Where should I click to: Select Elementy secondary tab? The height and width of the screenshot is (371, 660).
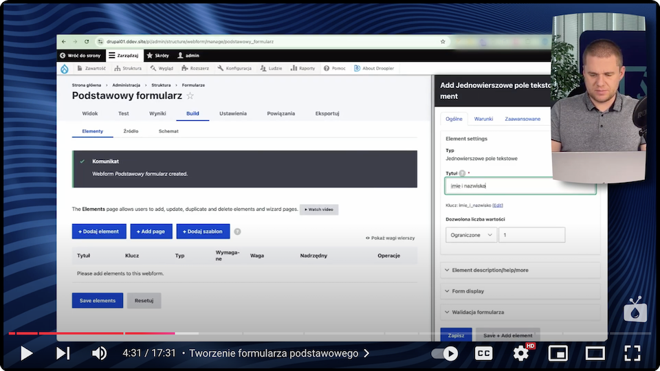[92, 131]
